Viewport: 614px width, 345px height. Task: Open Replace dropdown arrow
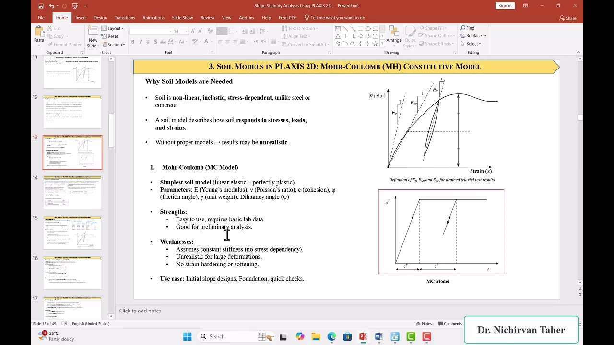(485, 36)
